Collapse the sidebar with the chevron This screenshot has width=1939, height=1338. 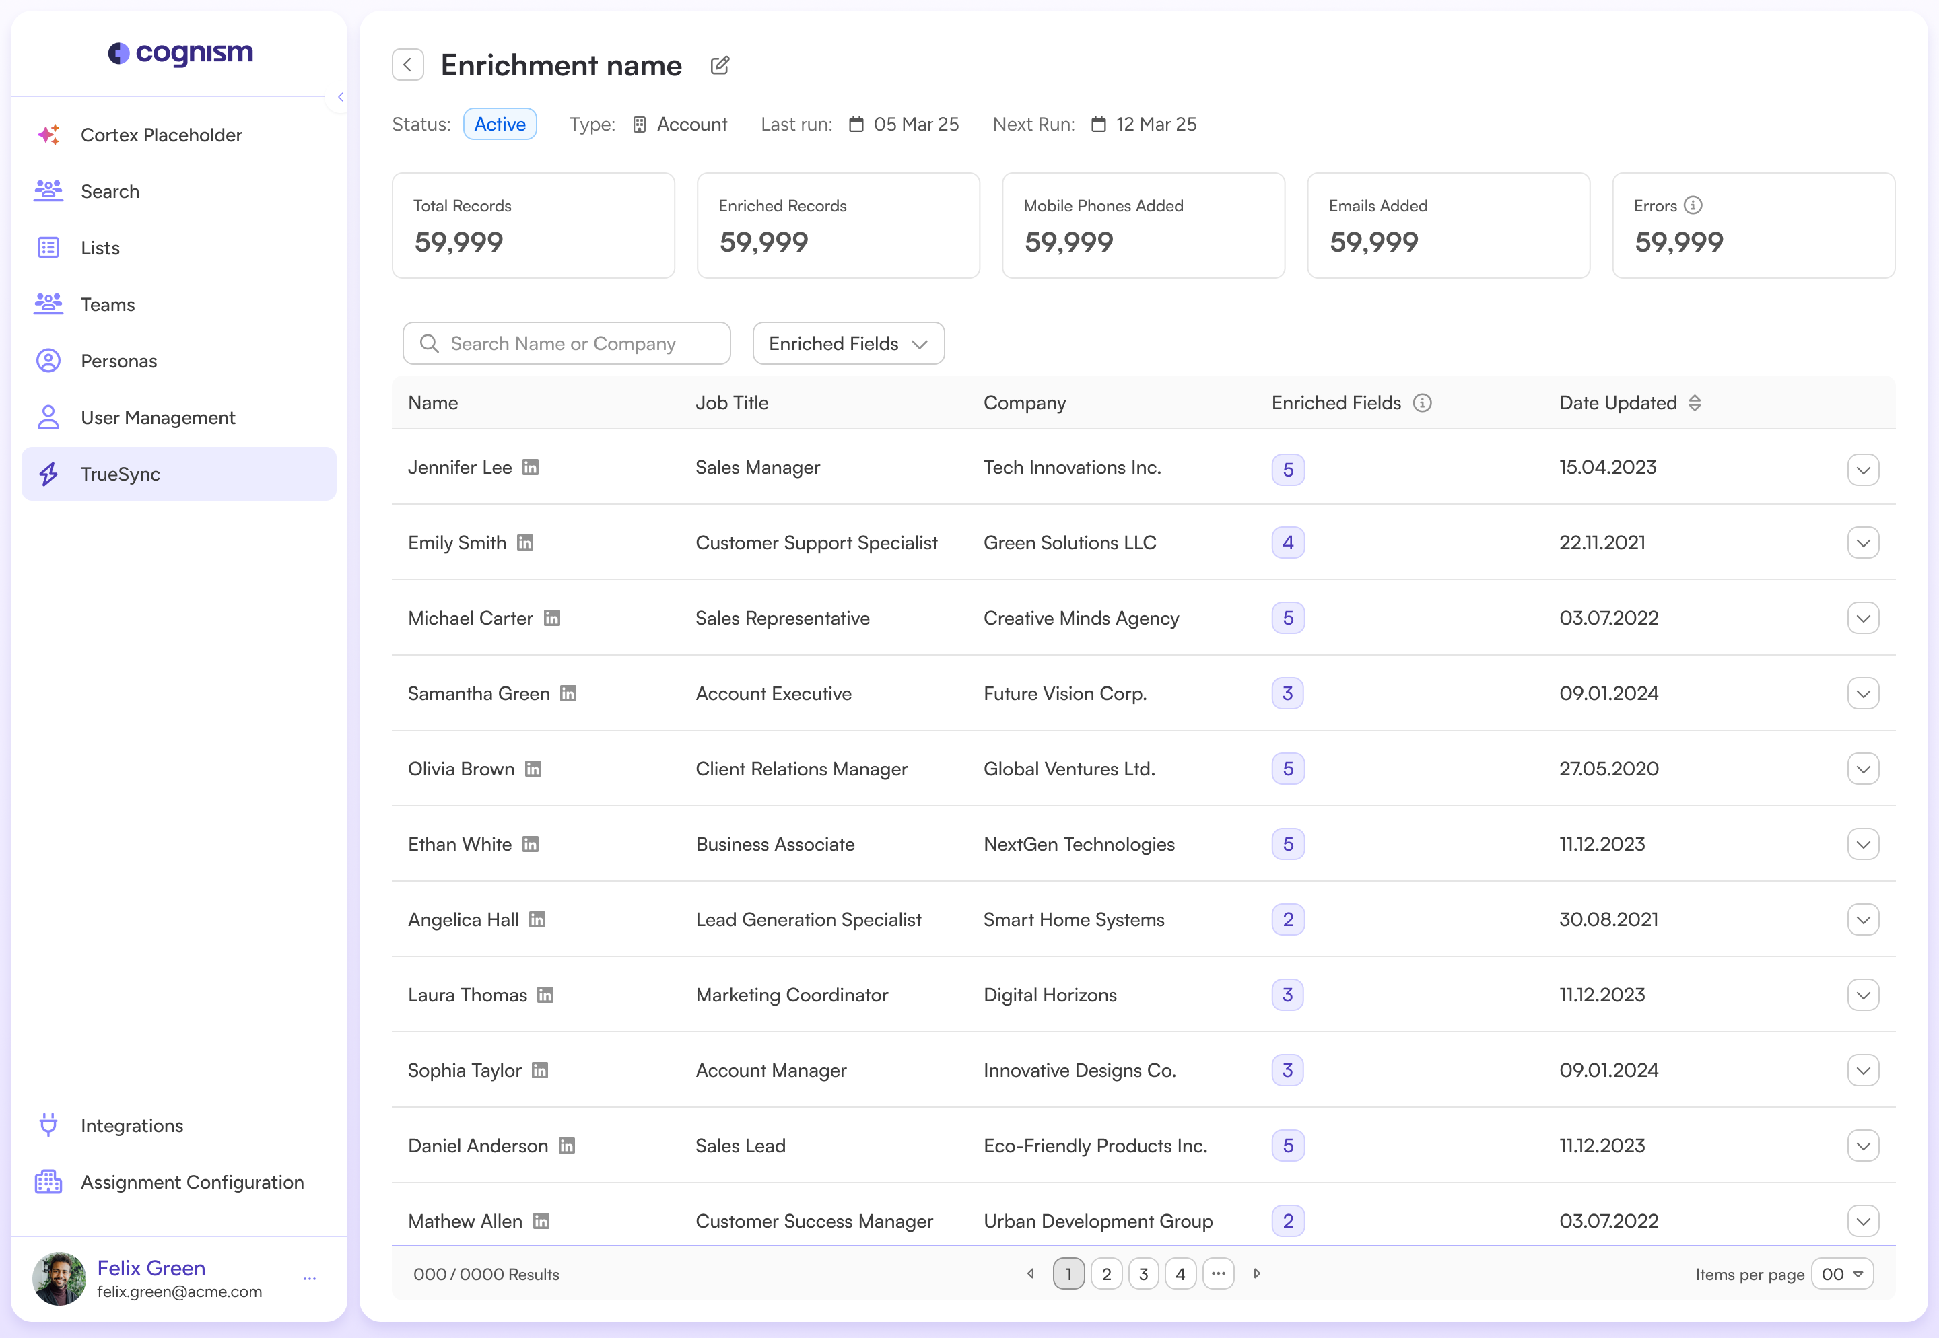coord(339,97)
